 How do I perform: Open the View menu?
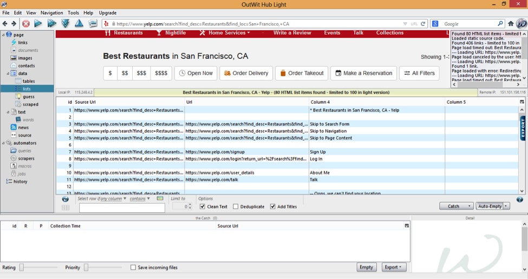(x=31, y=13)
